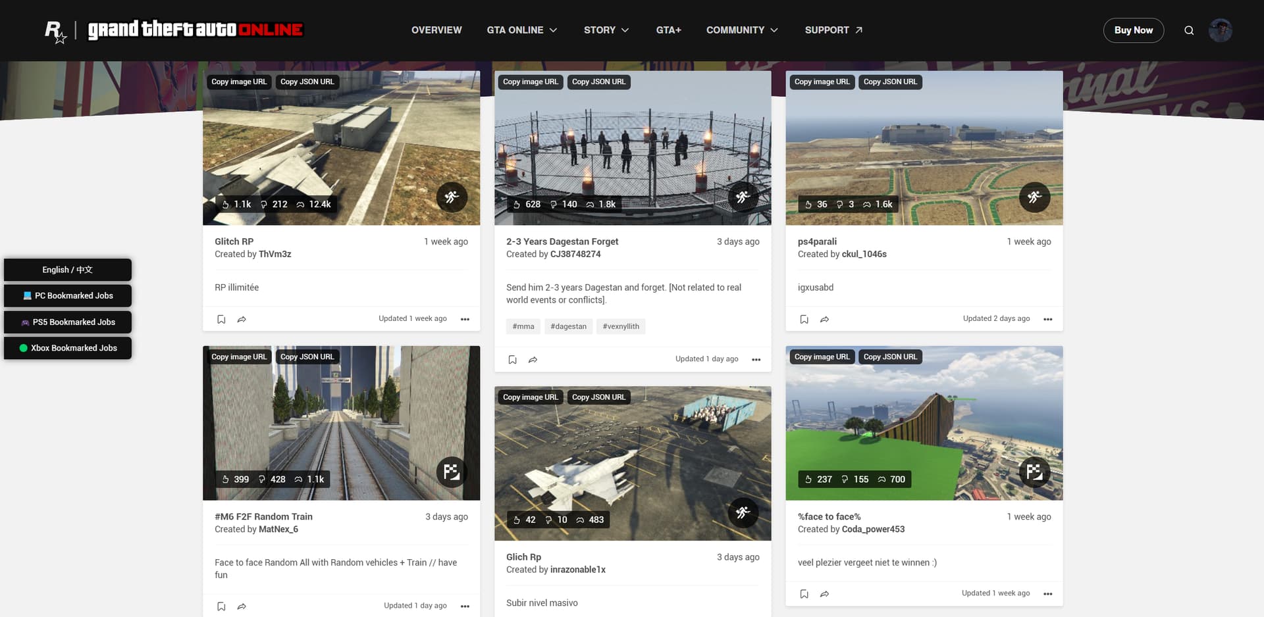Bookmark the 2-3 Years Dagestan Forget job
The width and height of the screenshot is (1264, 617).
pos(512,359)
